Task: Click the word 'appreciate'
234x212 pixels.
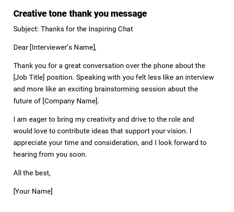Action: point(30,143)
